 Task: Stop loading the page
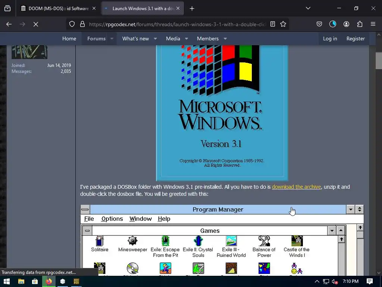[x=36, y=24]
